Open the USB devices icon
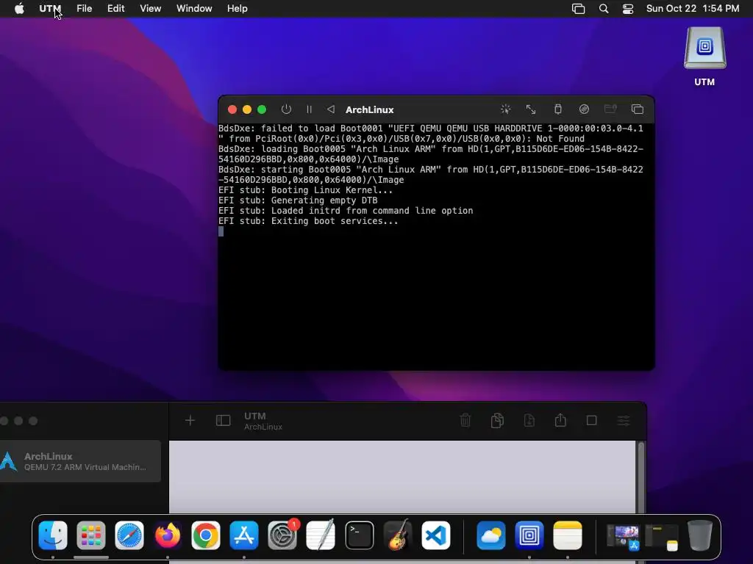Viewport: 753px width, 564px height. click(x=557, y=109)
